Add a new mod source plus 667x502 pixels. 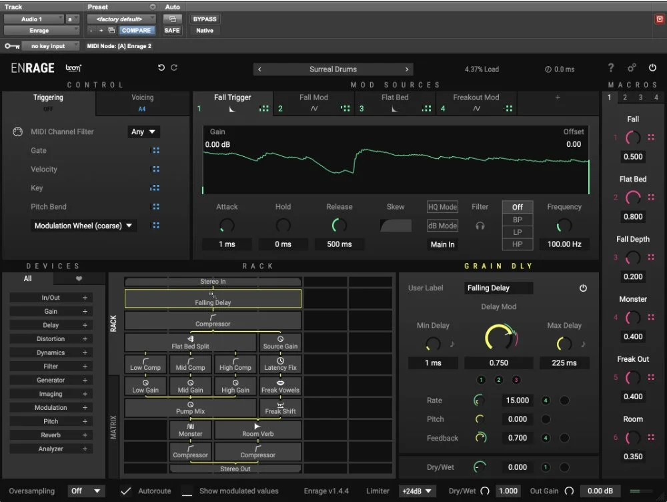[558, 97]
